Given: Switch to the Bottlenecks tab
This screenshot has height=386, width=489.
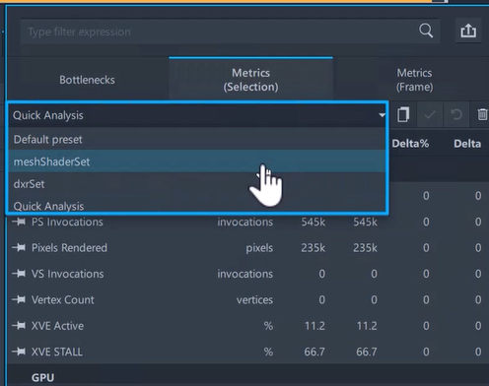Looking at the screenshot, I should [x=87, y=80].
